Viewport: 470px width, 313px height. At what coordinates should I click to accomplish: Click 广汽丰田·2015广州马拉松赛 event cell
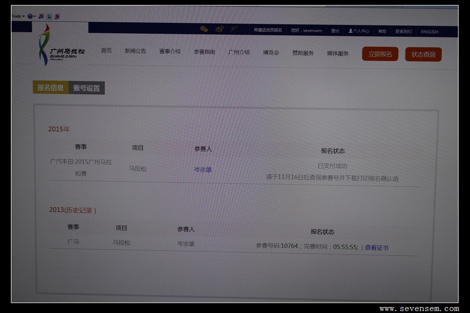point(81,167)
